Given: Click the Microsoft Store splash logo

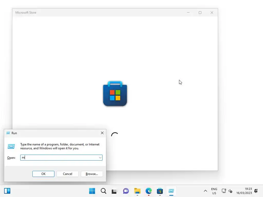Looking at the screenshot, I should (x=115, y=94).
